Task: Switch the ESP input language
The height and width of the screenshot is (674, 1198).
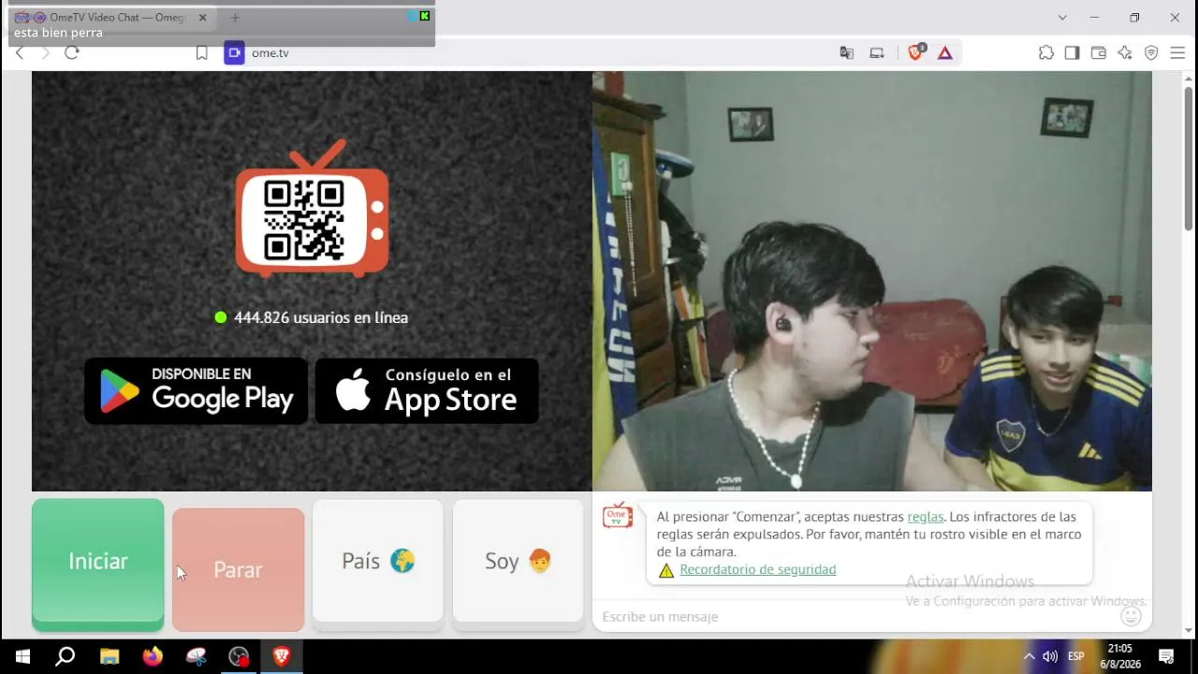Action: click(1076, 656)
